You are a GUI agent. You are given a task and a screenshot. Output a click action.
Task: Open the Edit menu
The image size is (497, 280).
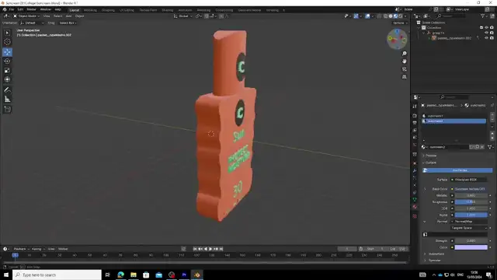(x=20, y=9)
